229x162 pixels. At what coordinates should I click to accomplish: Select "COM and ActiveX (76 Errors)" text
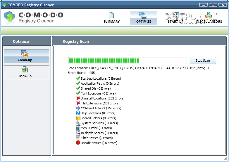(x=101, y=108)
